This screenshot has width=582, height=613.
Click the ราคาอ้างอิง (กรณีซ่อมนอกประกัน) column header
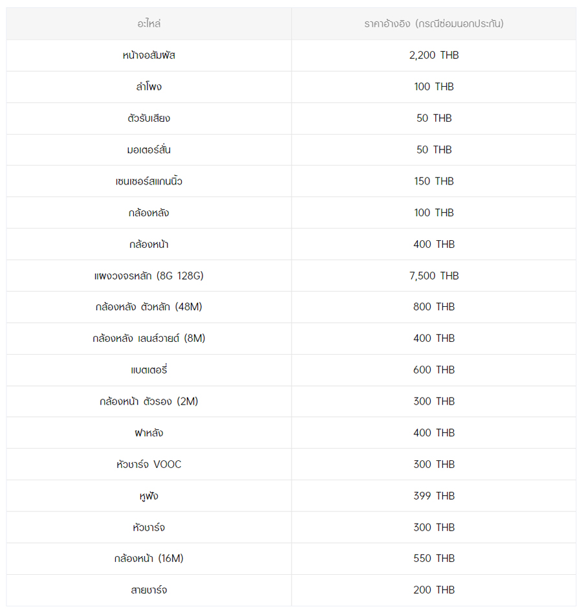pos(433,24)
